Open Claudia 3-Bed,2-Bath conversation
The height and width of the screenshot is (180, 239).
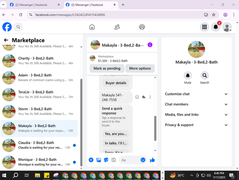click(x=39, y=145)
